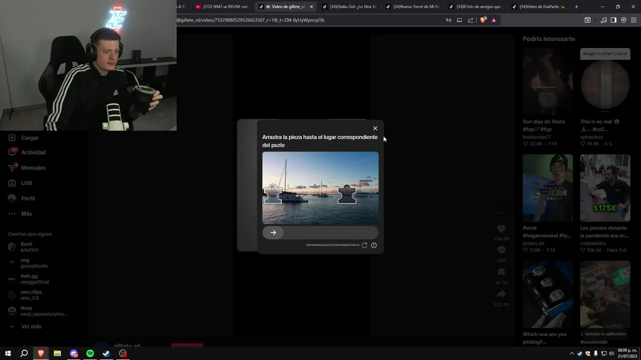
Task: Open comments on the video
Action: pos(501,250)
